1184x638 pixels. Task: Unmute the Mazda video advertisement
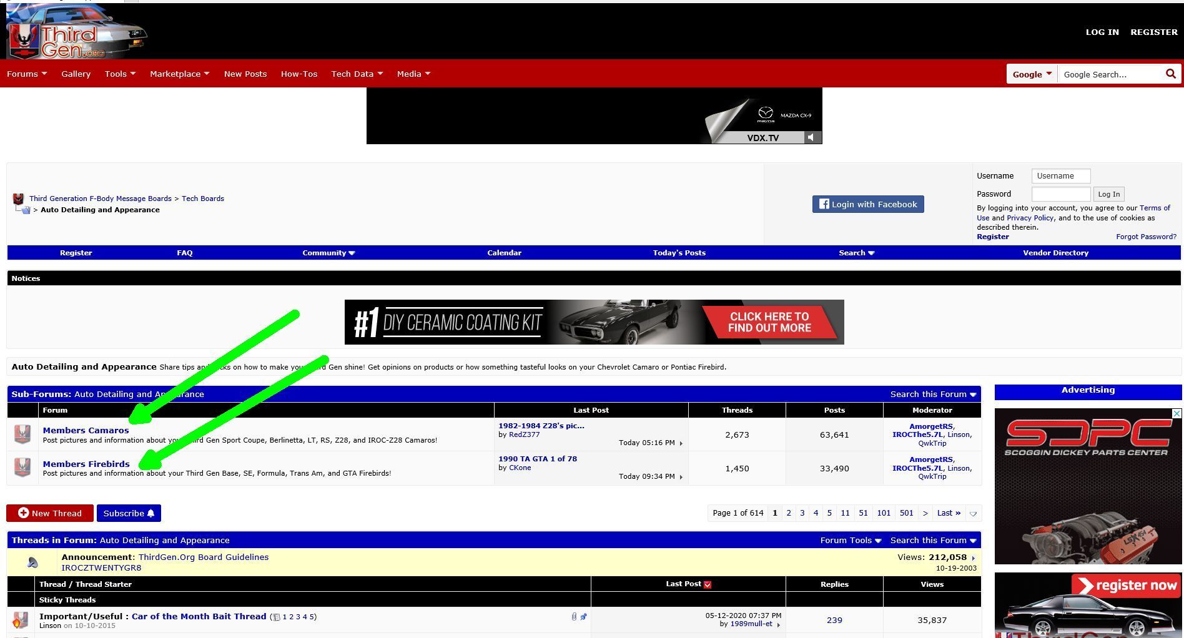click(x=810, y=137)
